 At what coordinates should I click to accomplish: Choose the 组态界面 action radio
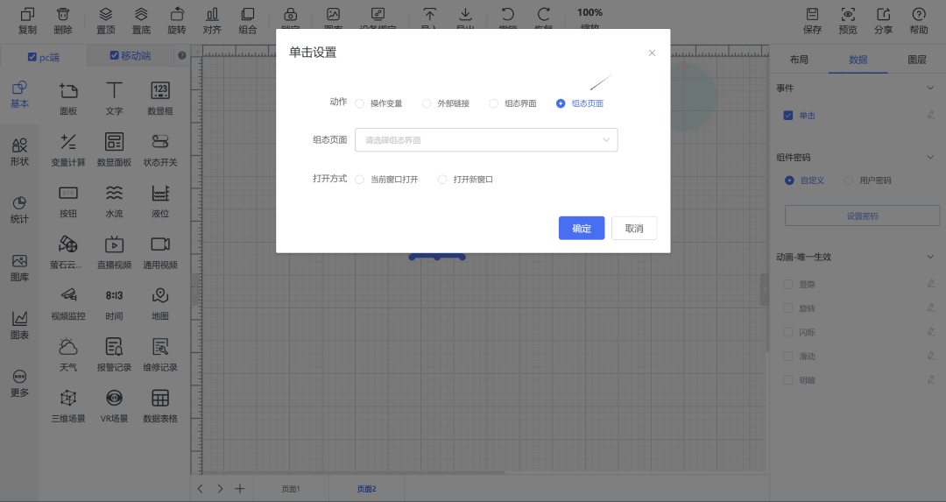pyautogui.click(x=493, y=103)
